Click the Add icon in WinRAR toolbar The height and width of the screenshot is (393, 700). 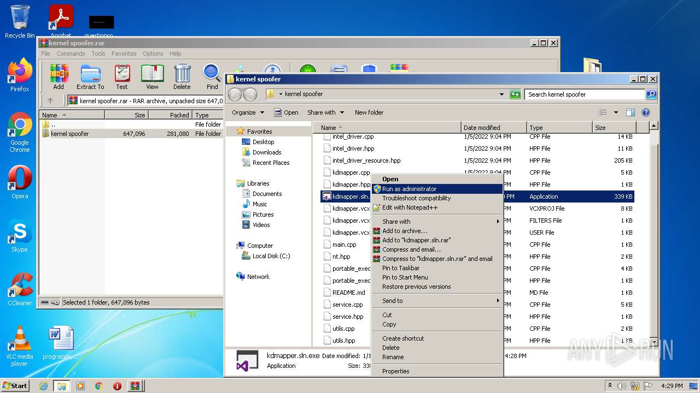coord(59,76)
